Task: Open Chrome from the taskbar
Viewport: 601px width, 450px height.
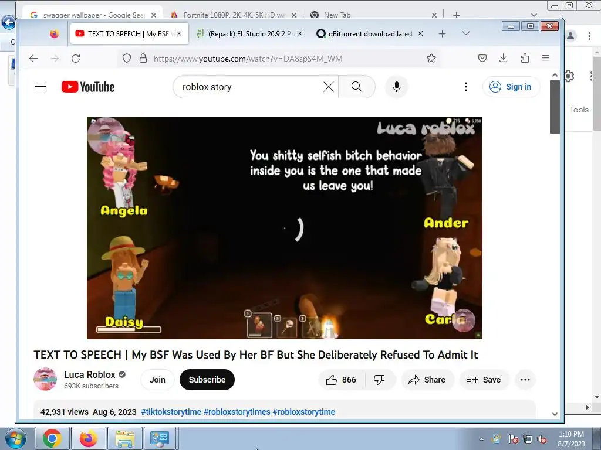Action: tap(52, 438)
